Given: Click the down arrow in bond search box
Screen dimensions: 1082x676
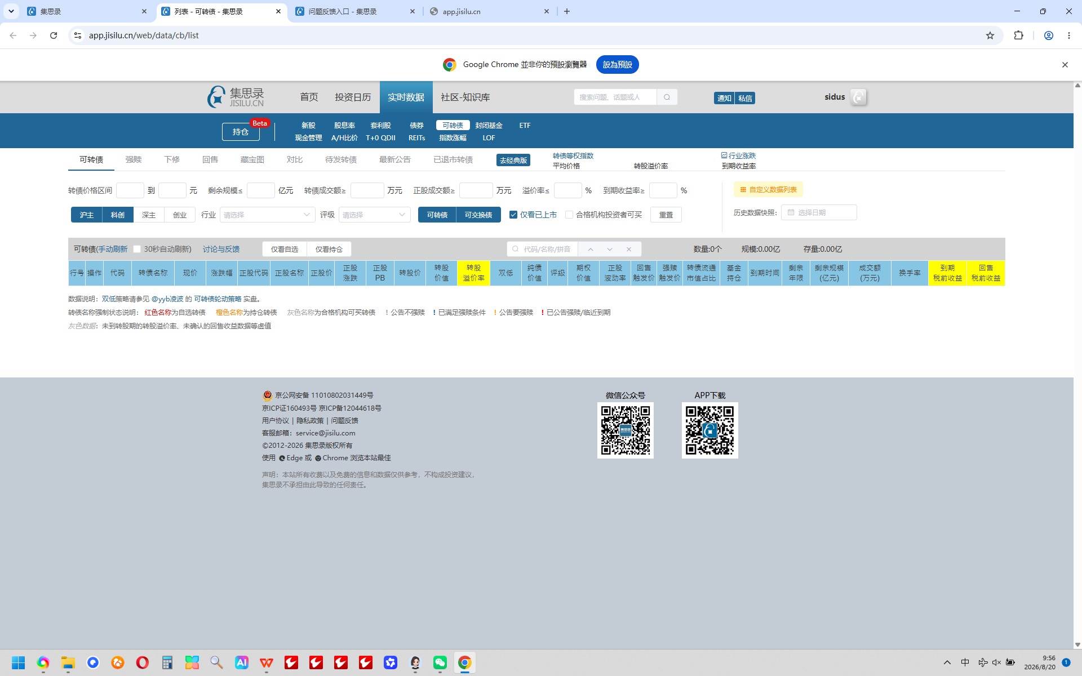Looking at the screenshot, I should click(609, 249).
